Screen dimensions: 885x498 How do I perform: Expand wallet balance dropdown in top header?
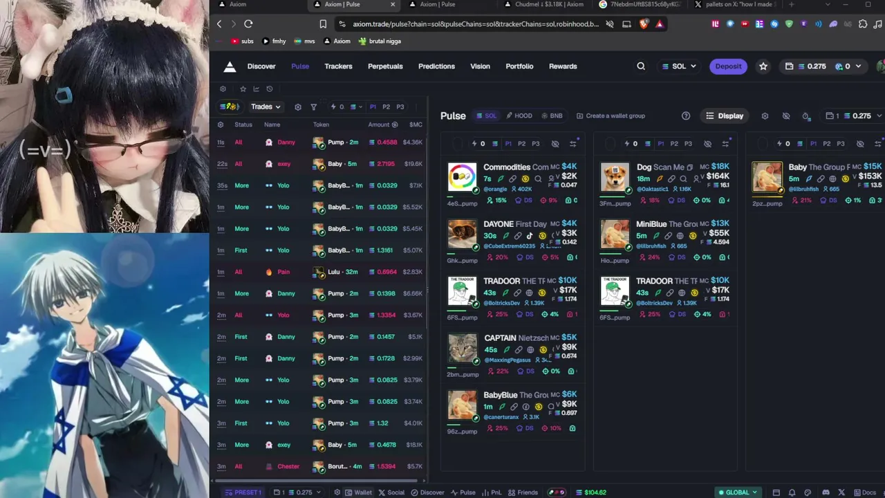click(x=823, y=66)
